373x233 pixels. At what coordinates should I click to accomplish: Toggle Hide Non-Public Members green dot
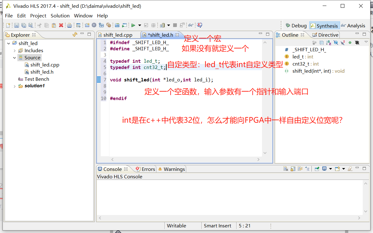click(x=350, y=43)
